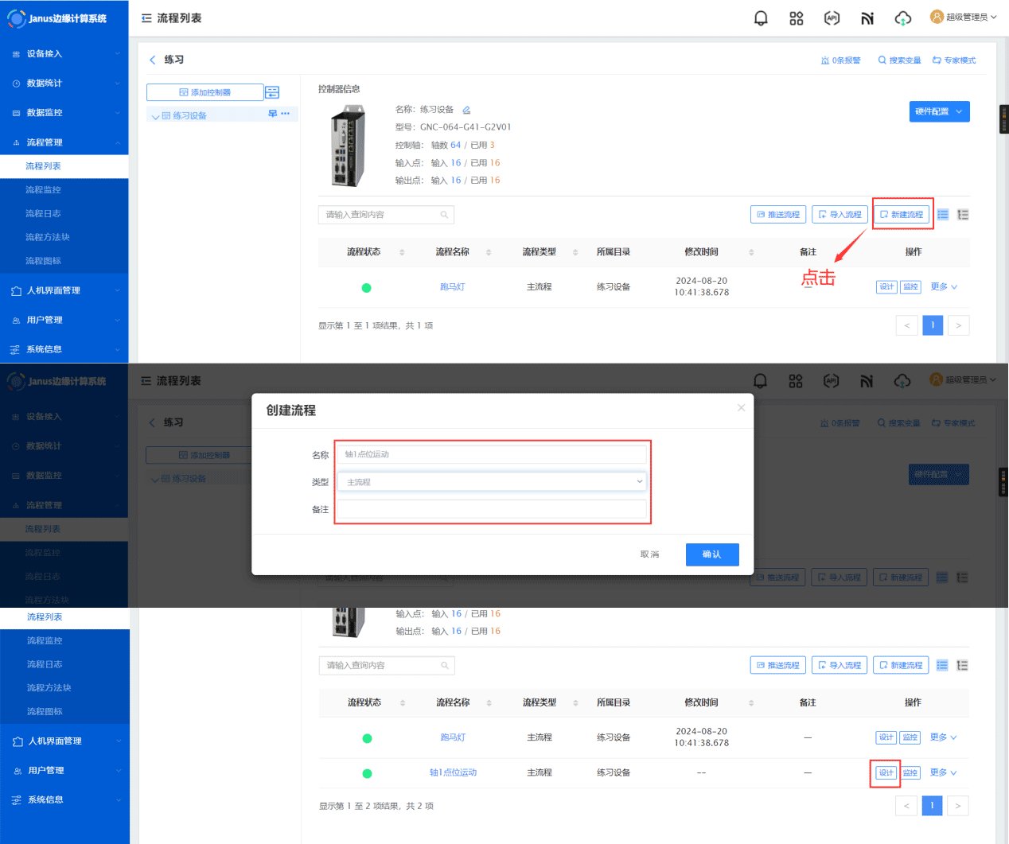Click the cloud icon in the topmost header

902,18
